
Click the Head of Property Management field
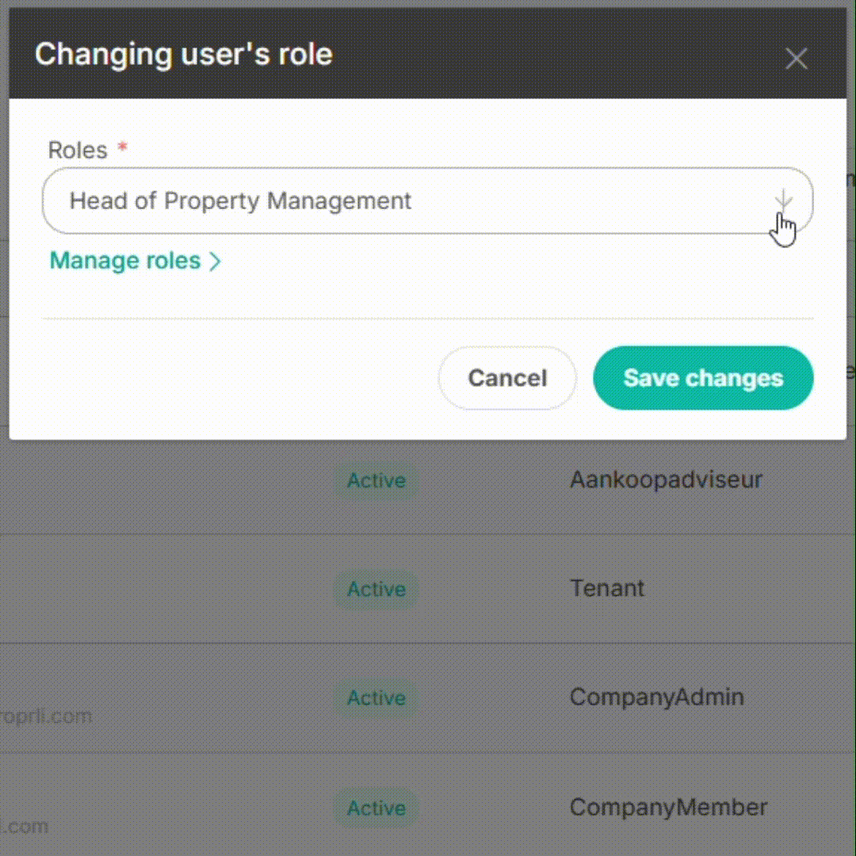(x=427, y=201)
